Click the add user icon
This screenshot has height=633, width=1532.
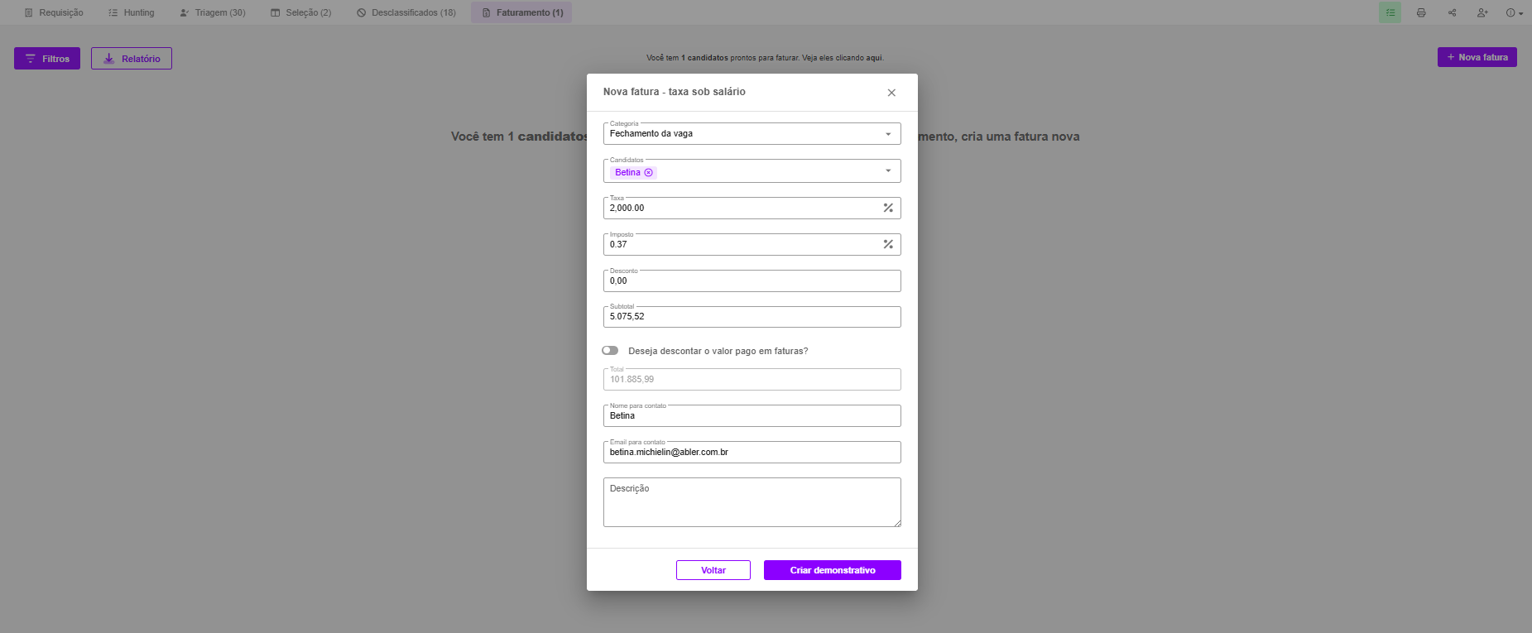click(x=1482, y=12)
